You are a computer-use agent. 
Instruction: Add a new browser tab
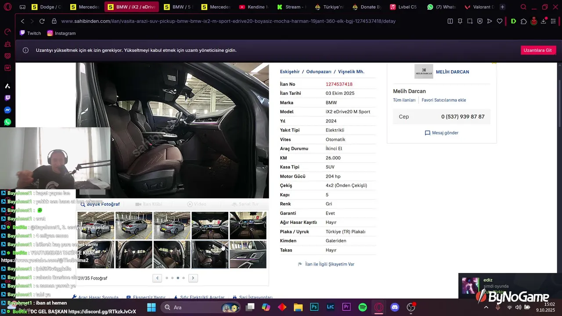coord(502,7)
